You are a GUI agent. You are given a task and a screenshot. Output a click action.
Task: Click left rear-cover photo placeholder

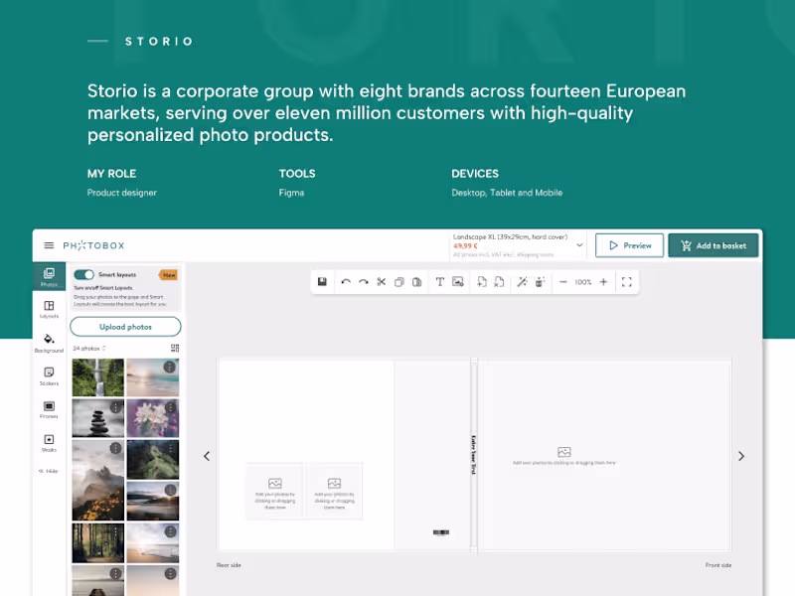pos(275,492)
